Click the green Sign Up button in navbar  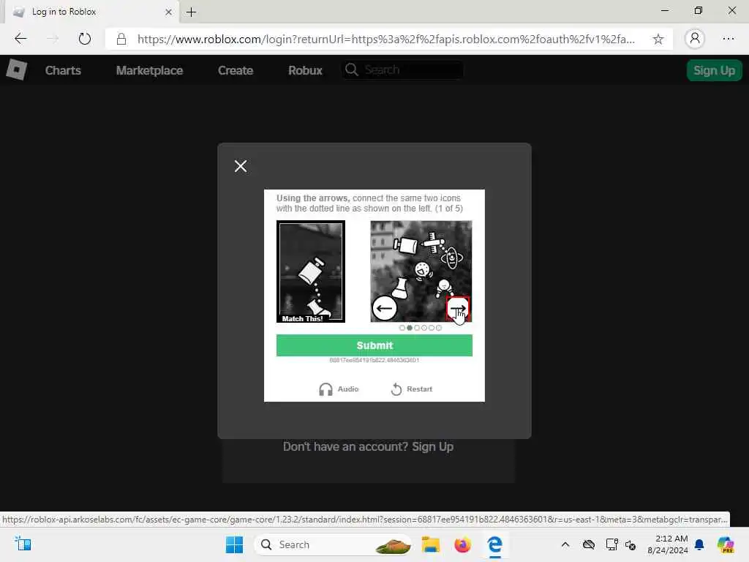pyautogui.click(x=714, y=70)
